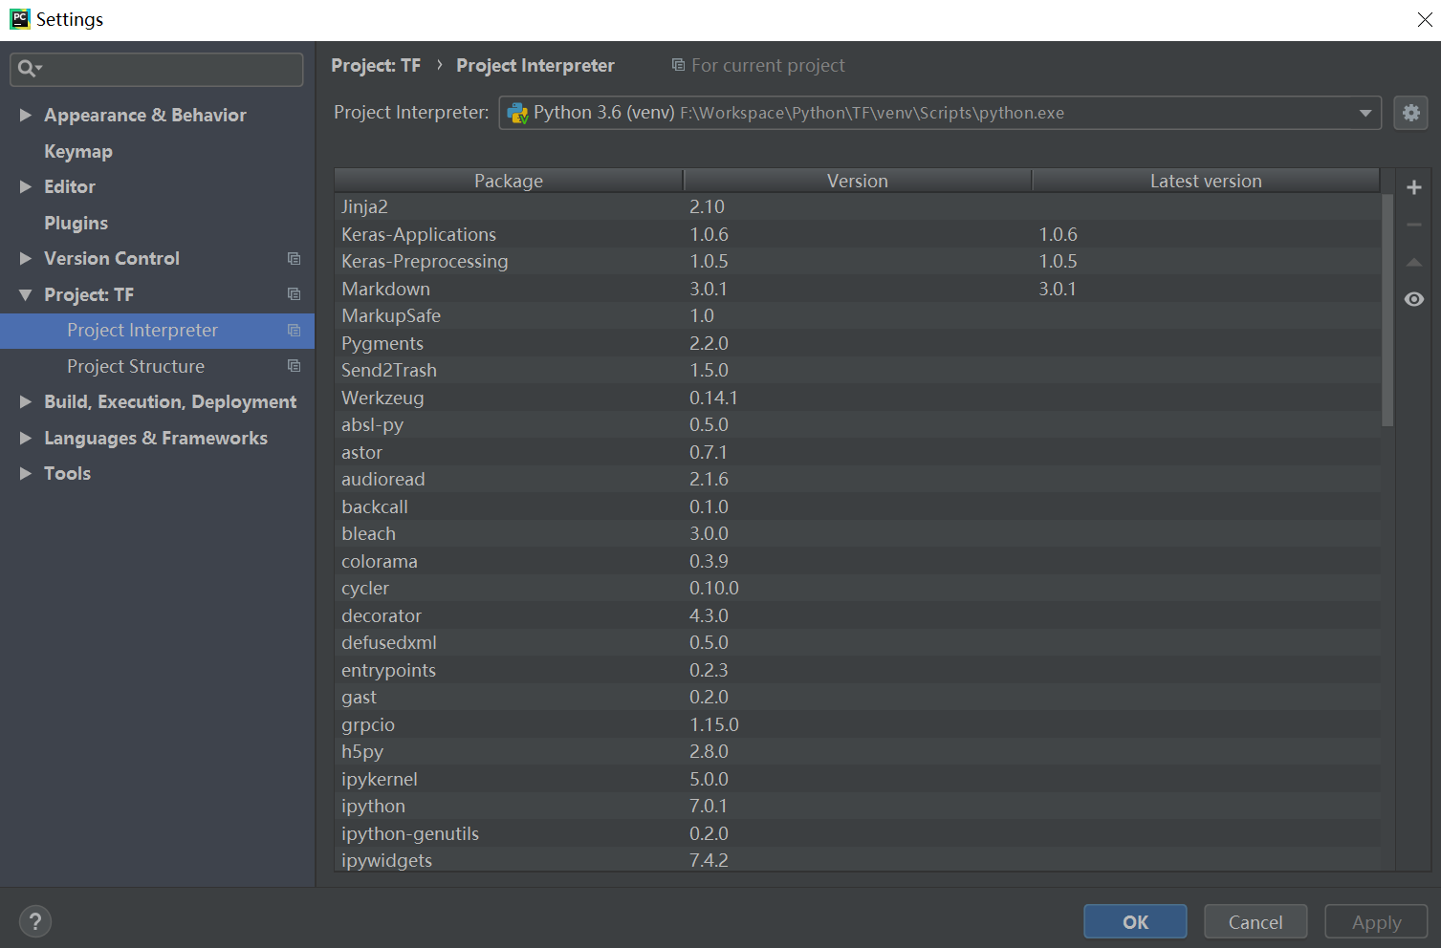
Task: Click the copy icon beside Project: TF
Action: click(x=294, y=294)
